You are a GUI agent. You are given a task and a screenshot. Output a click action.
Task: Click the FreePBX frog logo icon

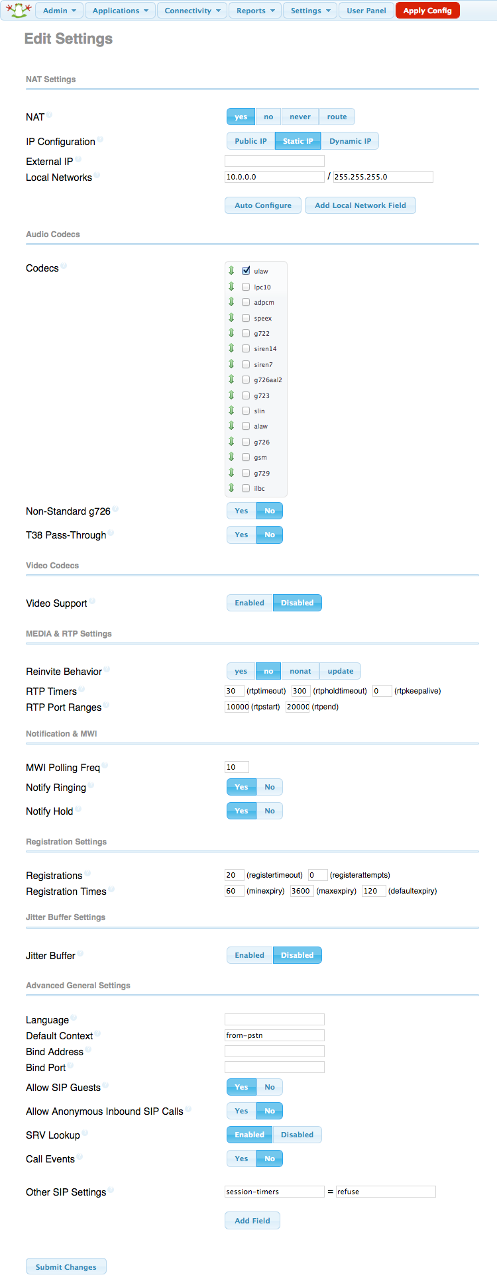point(19,10)
